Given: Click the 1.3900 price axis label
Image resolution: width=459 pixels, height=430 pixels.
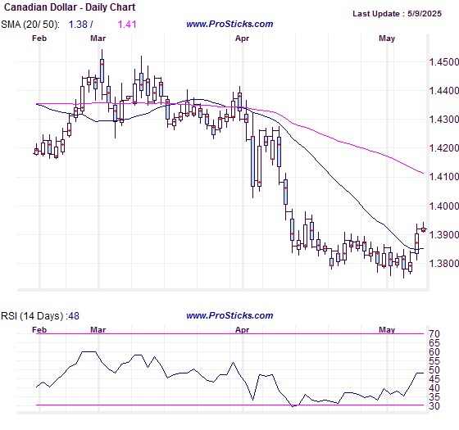Looking at the screenshot, I should (x=443, y=234).
